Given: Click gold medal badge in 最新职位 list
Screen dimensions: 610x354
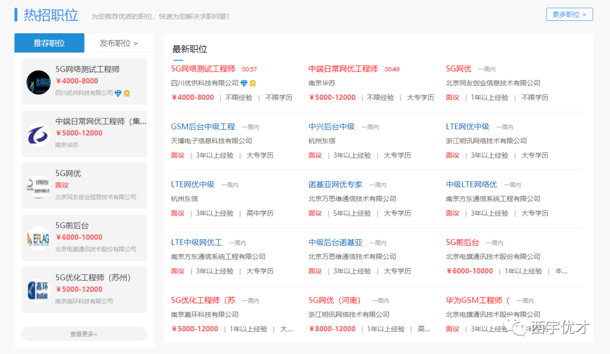Looking at the screenshot, I should click(253, 83).
